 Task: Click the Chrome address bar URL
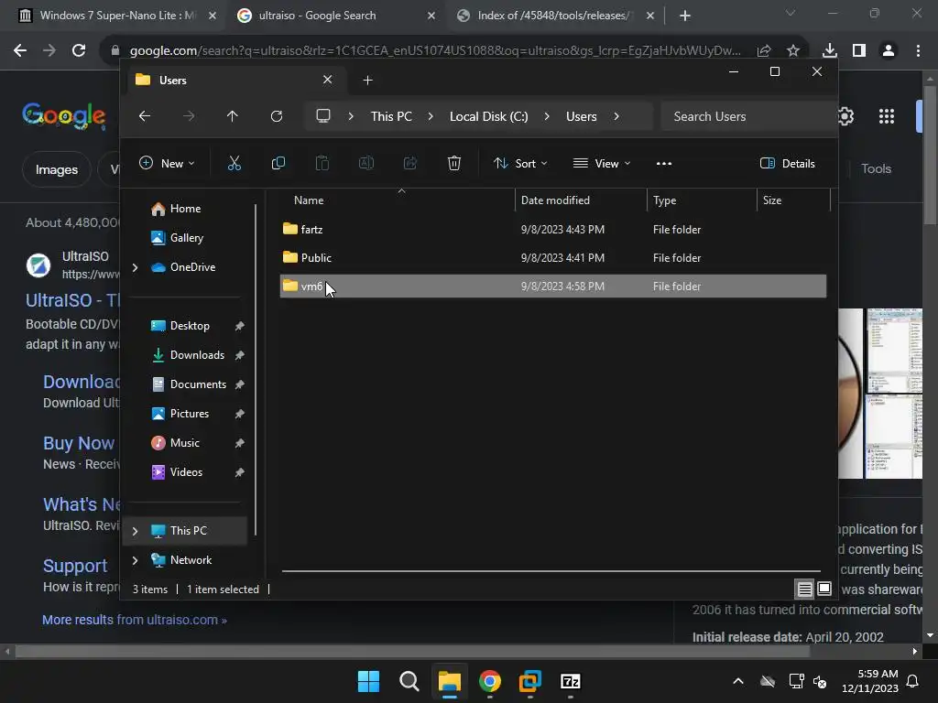pyautogui.click(x=435, y=51)
